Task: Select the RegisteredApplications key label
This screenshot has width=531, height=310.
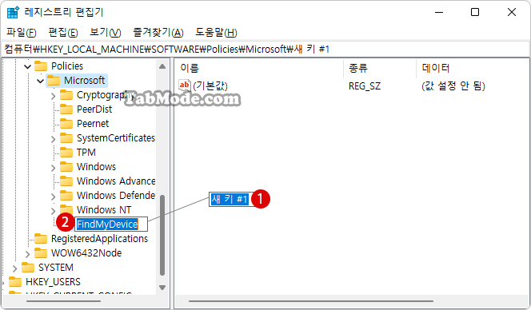Action: click(x=99, y=239)
